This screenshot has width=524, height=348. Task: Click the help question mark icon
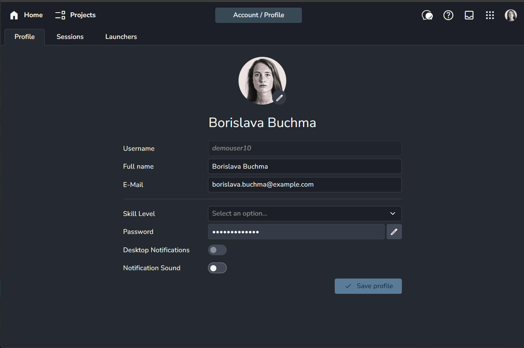448,15
